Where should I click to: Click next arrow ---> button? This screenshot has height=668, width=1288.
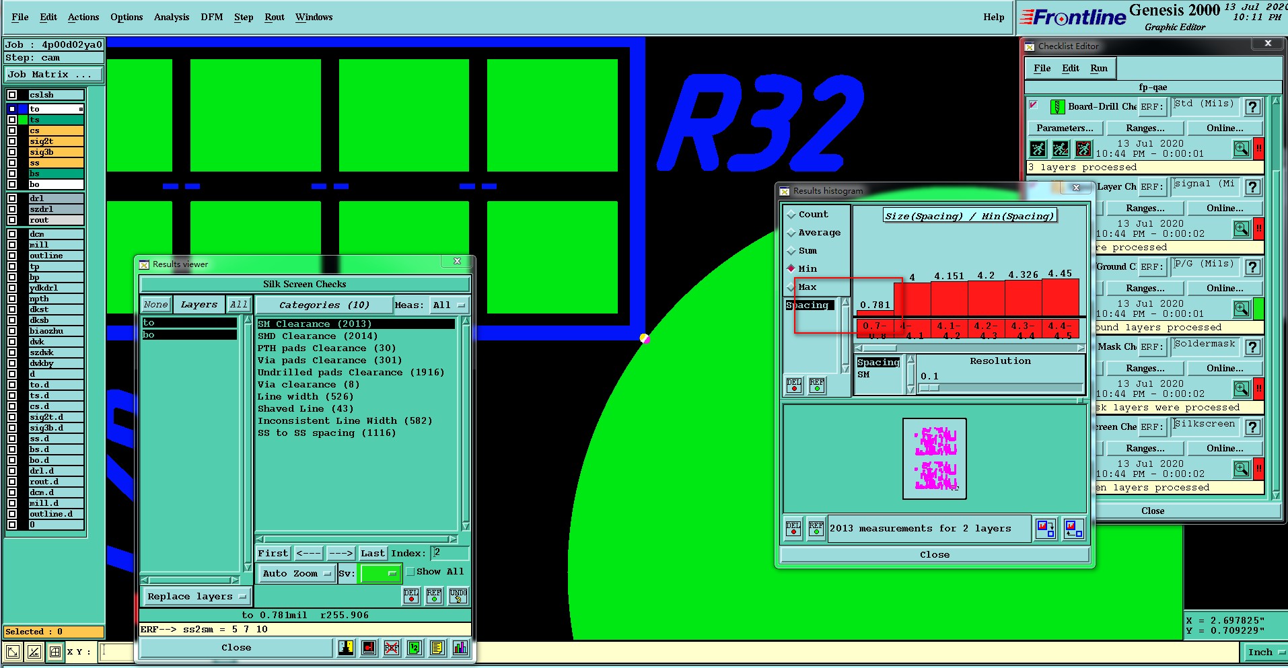tap(341, 553)
